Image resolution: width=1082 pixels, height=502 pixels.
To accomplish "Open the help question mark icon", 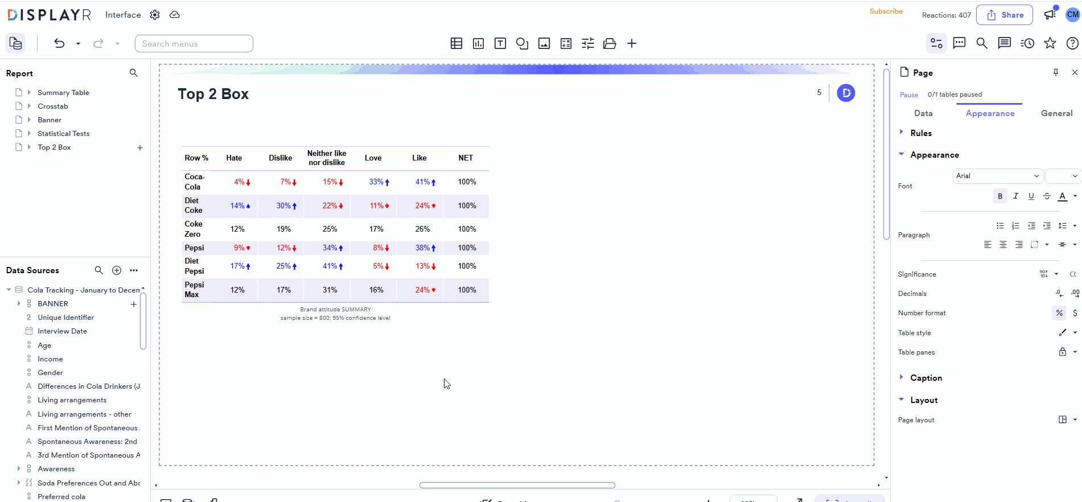I will (1072, 43).
